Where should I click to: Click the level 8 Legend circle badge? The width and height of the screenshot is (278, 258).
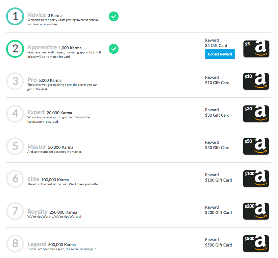coord(15,243)
